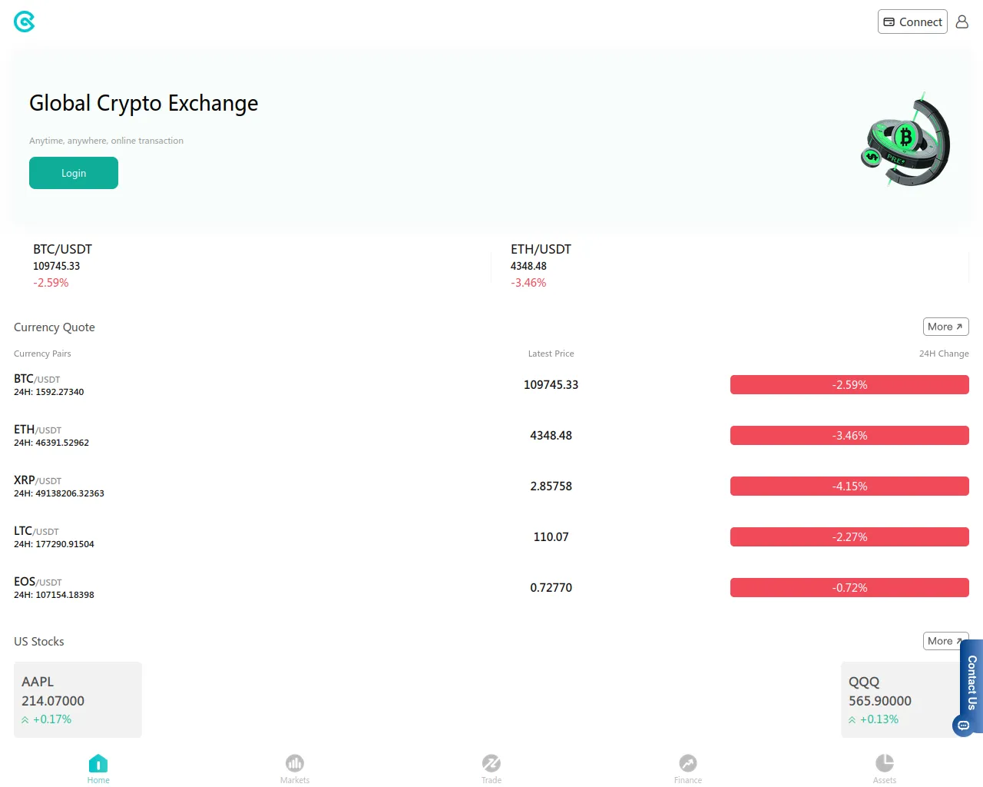Image resolution: width=983 pixels, height=787 pixels.
Task: Select the EOS/USDT currency pair row
Action: click(491, 588)
